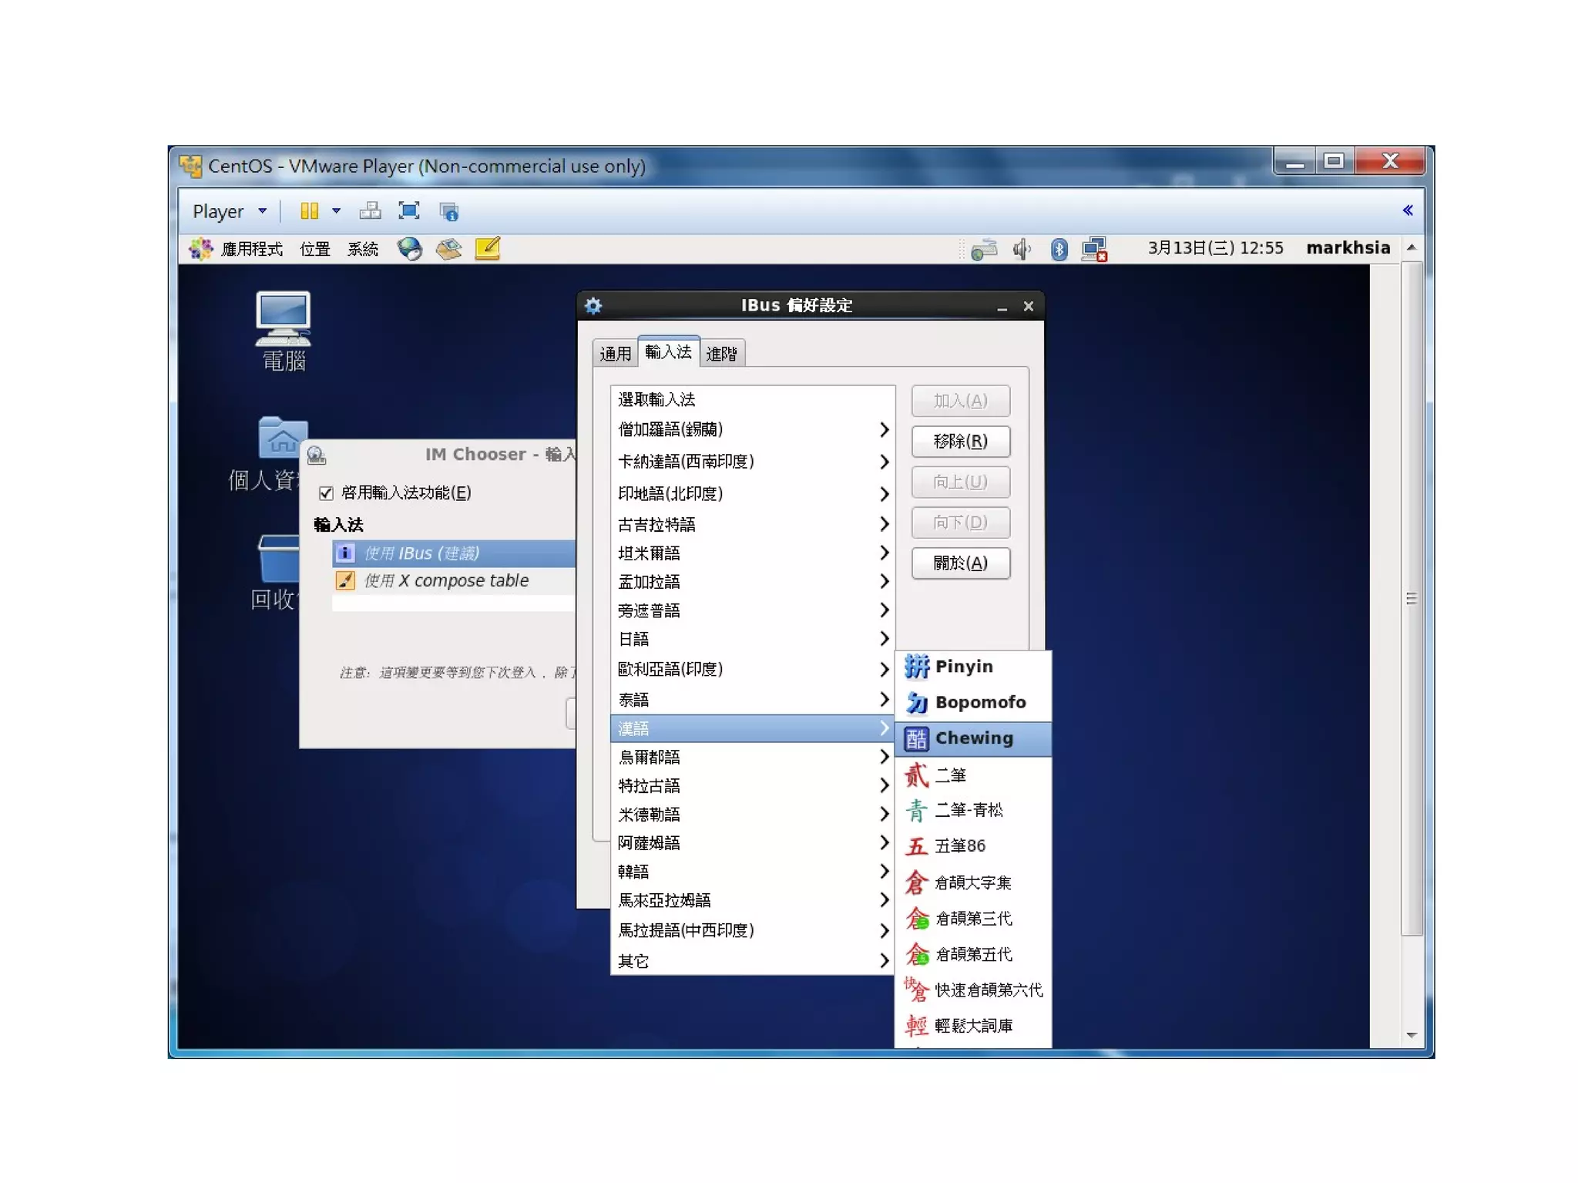Image resolution: width=1578 pixels, height=1183 pixels.
Task: Expand the 卡納達語(西南印度) submenu
Action: pos(752,462)
